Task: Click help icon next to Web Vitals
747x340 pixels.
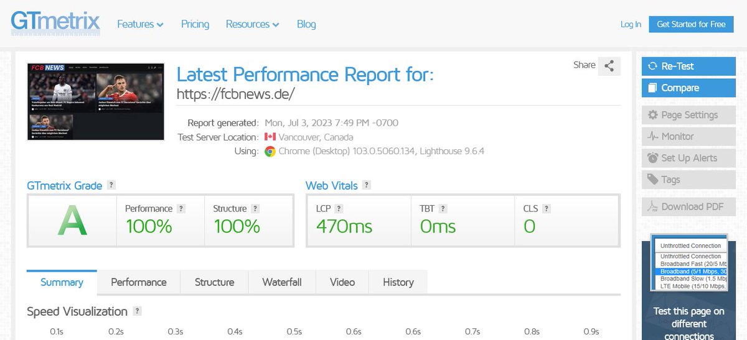Action: [367, 185]
